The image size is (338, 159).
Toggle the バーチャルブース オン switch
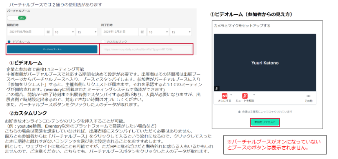coord(17,18)
